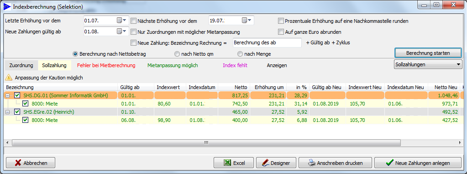
Task: Sort by Indexwert Neu column header
Action: coord(365,87)
